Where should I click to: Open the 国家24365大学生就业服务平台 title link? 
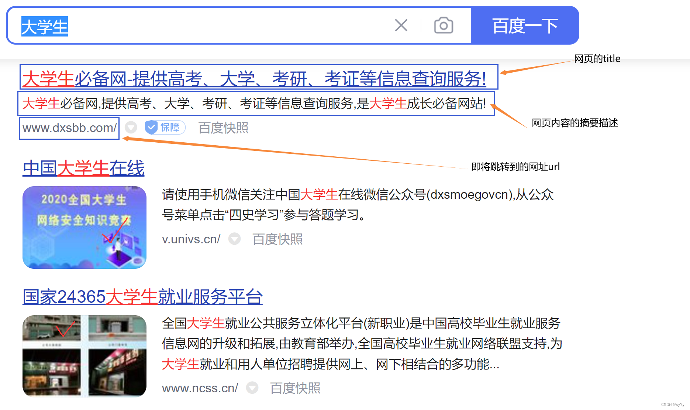pyautogui.click(x=142, y=297)
